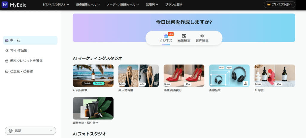Image resolution: width=306 pixels, height=138 pixels.
Task: Click the 画像 高画質化 label
Action: [172, 91]
